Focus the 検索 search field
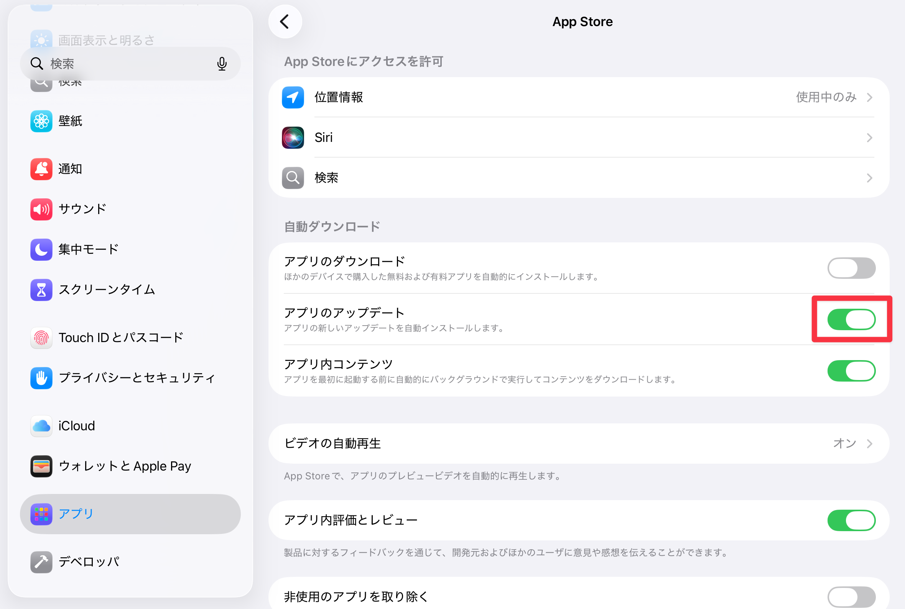905x609 pixels. [130, 64]
